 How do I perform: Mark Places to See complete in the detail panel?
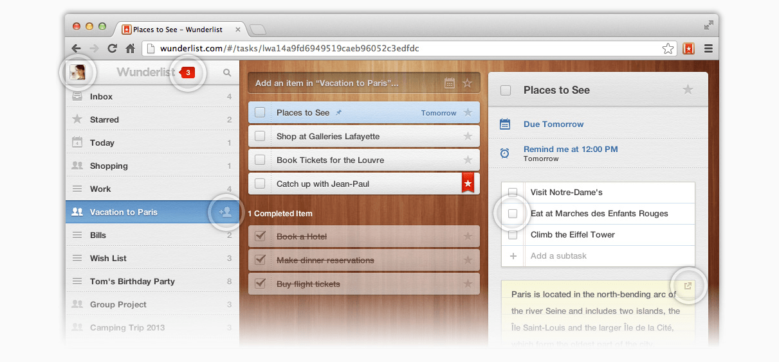coord(506,90)
